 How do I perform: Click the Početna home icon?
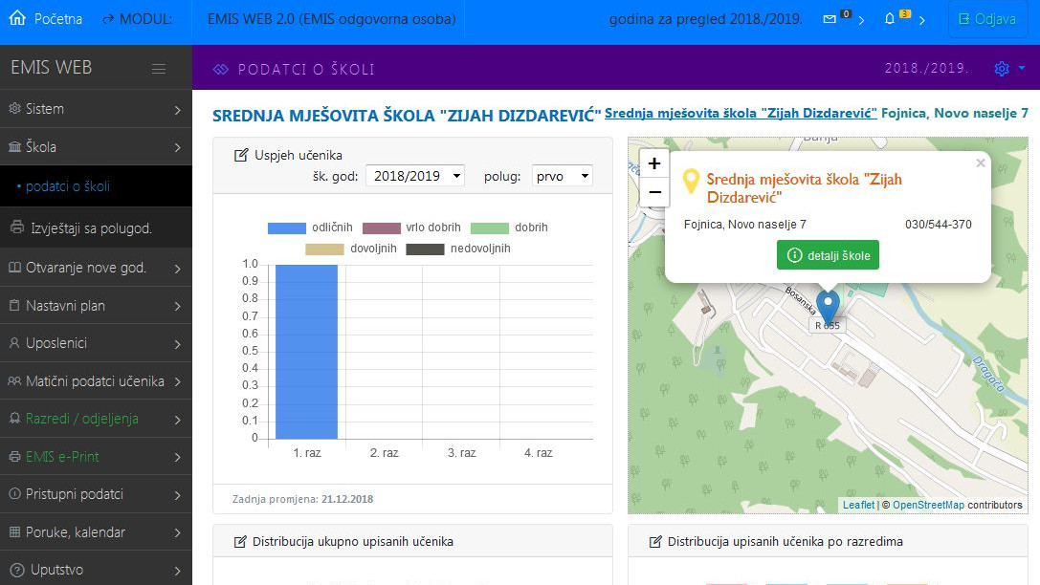[x=17, y=18]
